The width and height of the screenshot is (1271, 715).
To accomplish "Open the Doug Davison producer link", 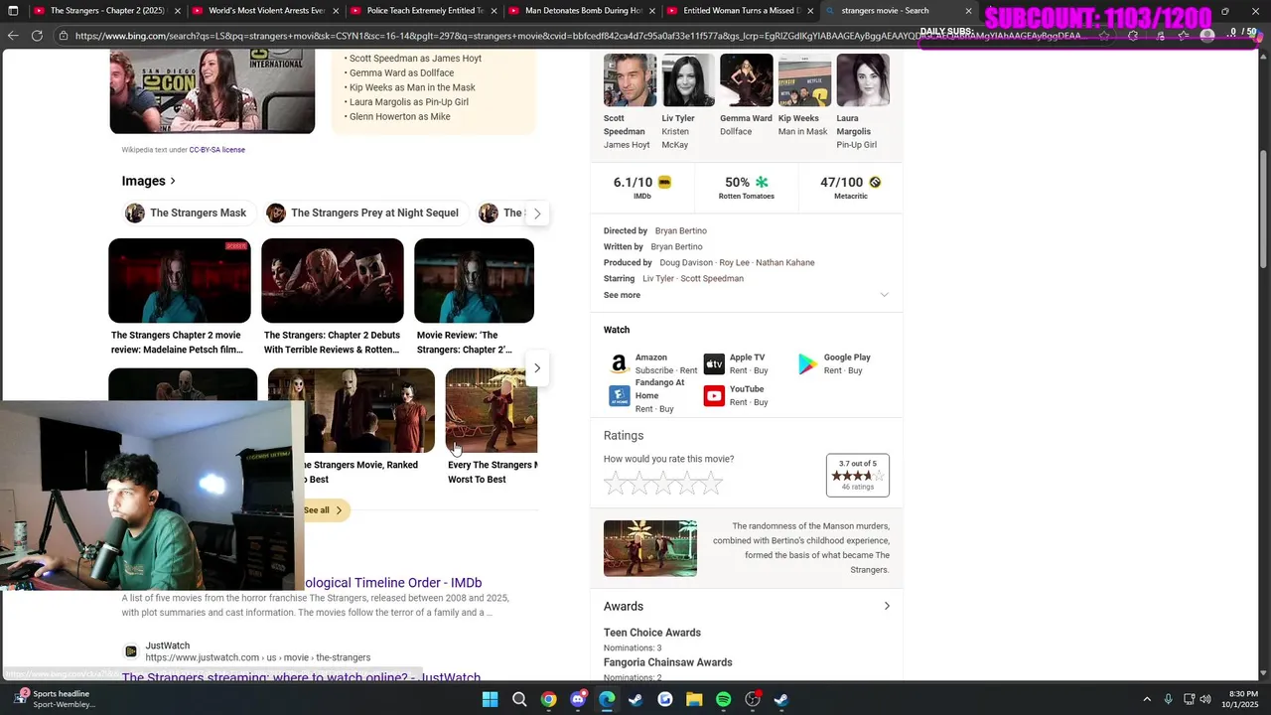I will tap(686, 262).
